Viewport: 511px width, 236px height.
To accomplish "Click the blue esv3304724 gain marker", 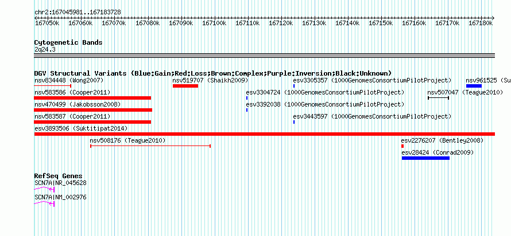I will coord(247,98).
